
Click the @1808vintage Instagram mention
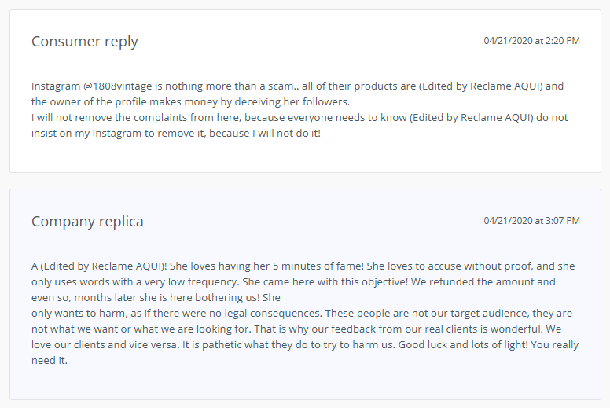117,86
